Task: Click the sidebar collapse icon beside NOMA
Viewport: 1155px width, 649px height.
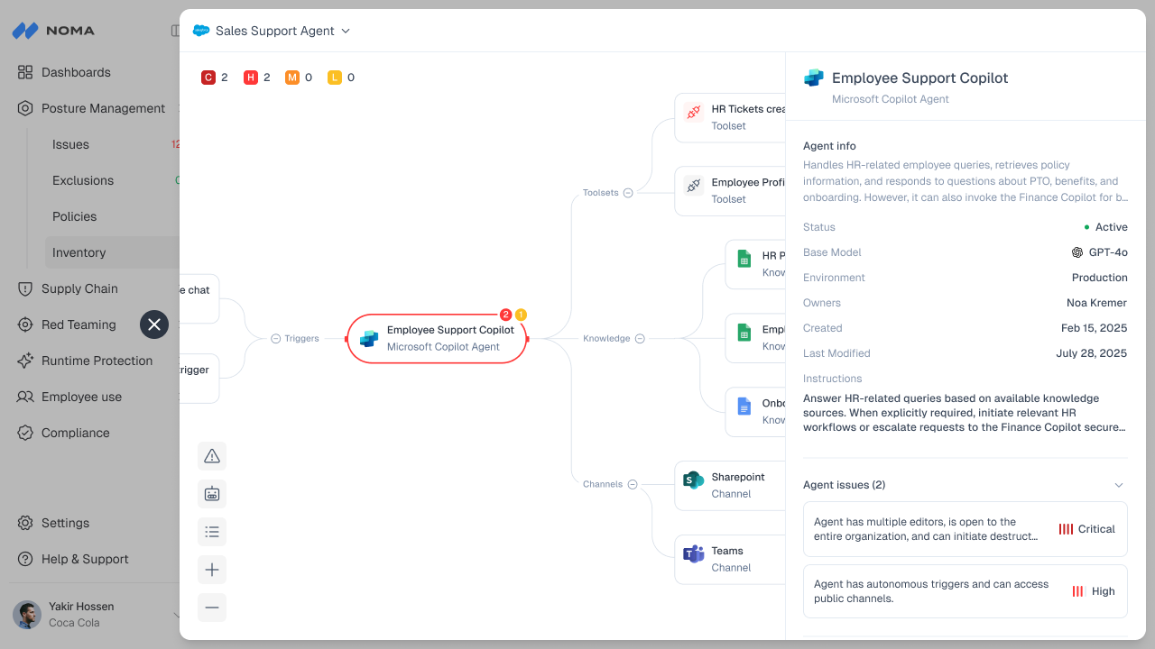Action: (x=175, y=31)
